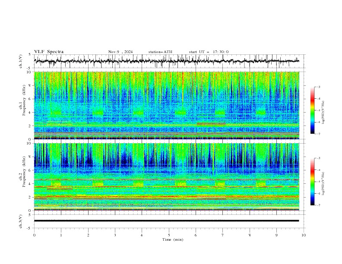This screenshot has height=264, width=342.
Task: Click the ch.1 spectrogram panel
Action: [x=166, y=105]
